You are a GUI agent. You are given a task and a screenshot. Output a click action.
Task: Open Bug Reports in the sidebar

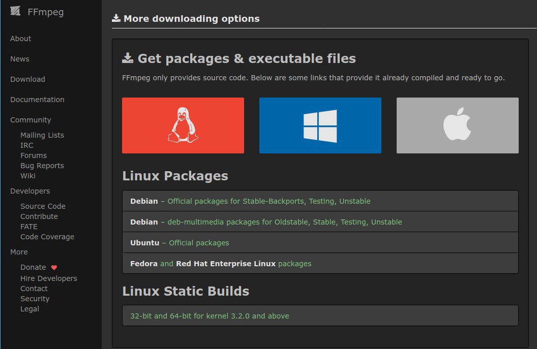[42, 166]
